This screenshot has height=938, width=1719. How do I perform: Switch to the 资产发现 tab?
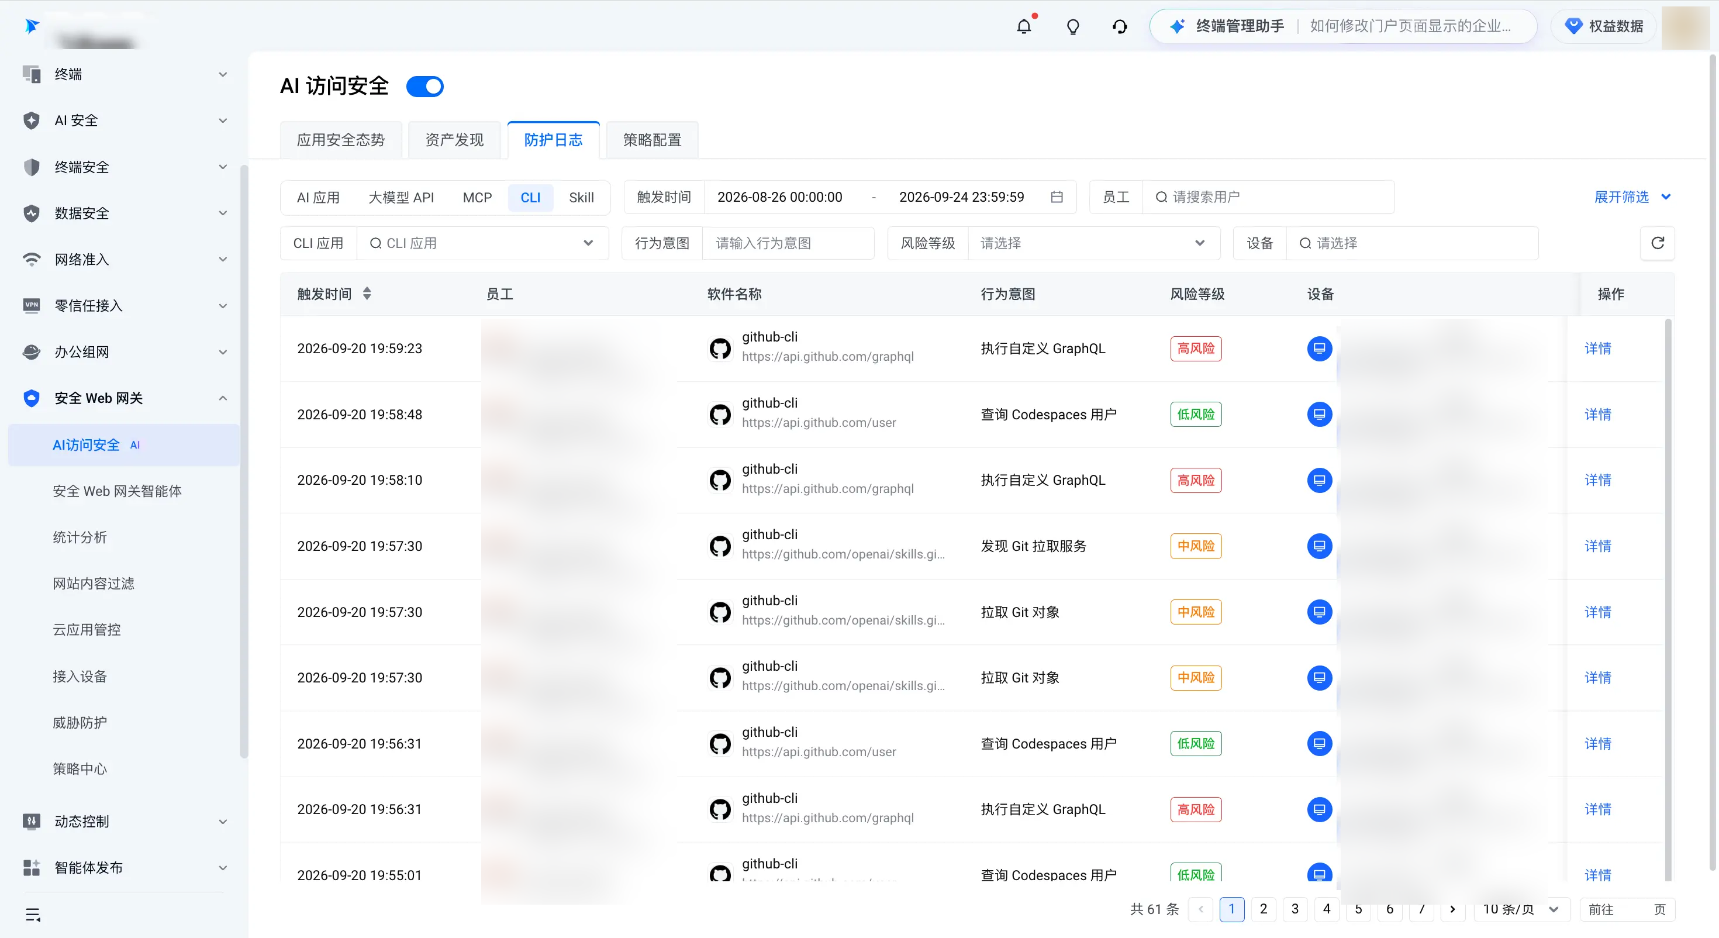pyautogui.click(x=454, y=140)
